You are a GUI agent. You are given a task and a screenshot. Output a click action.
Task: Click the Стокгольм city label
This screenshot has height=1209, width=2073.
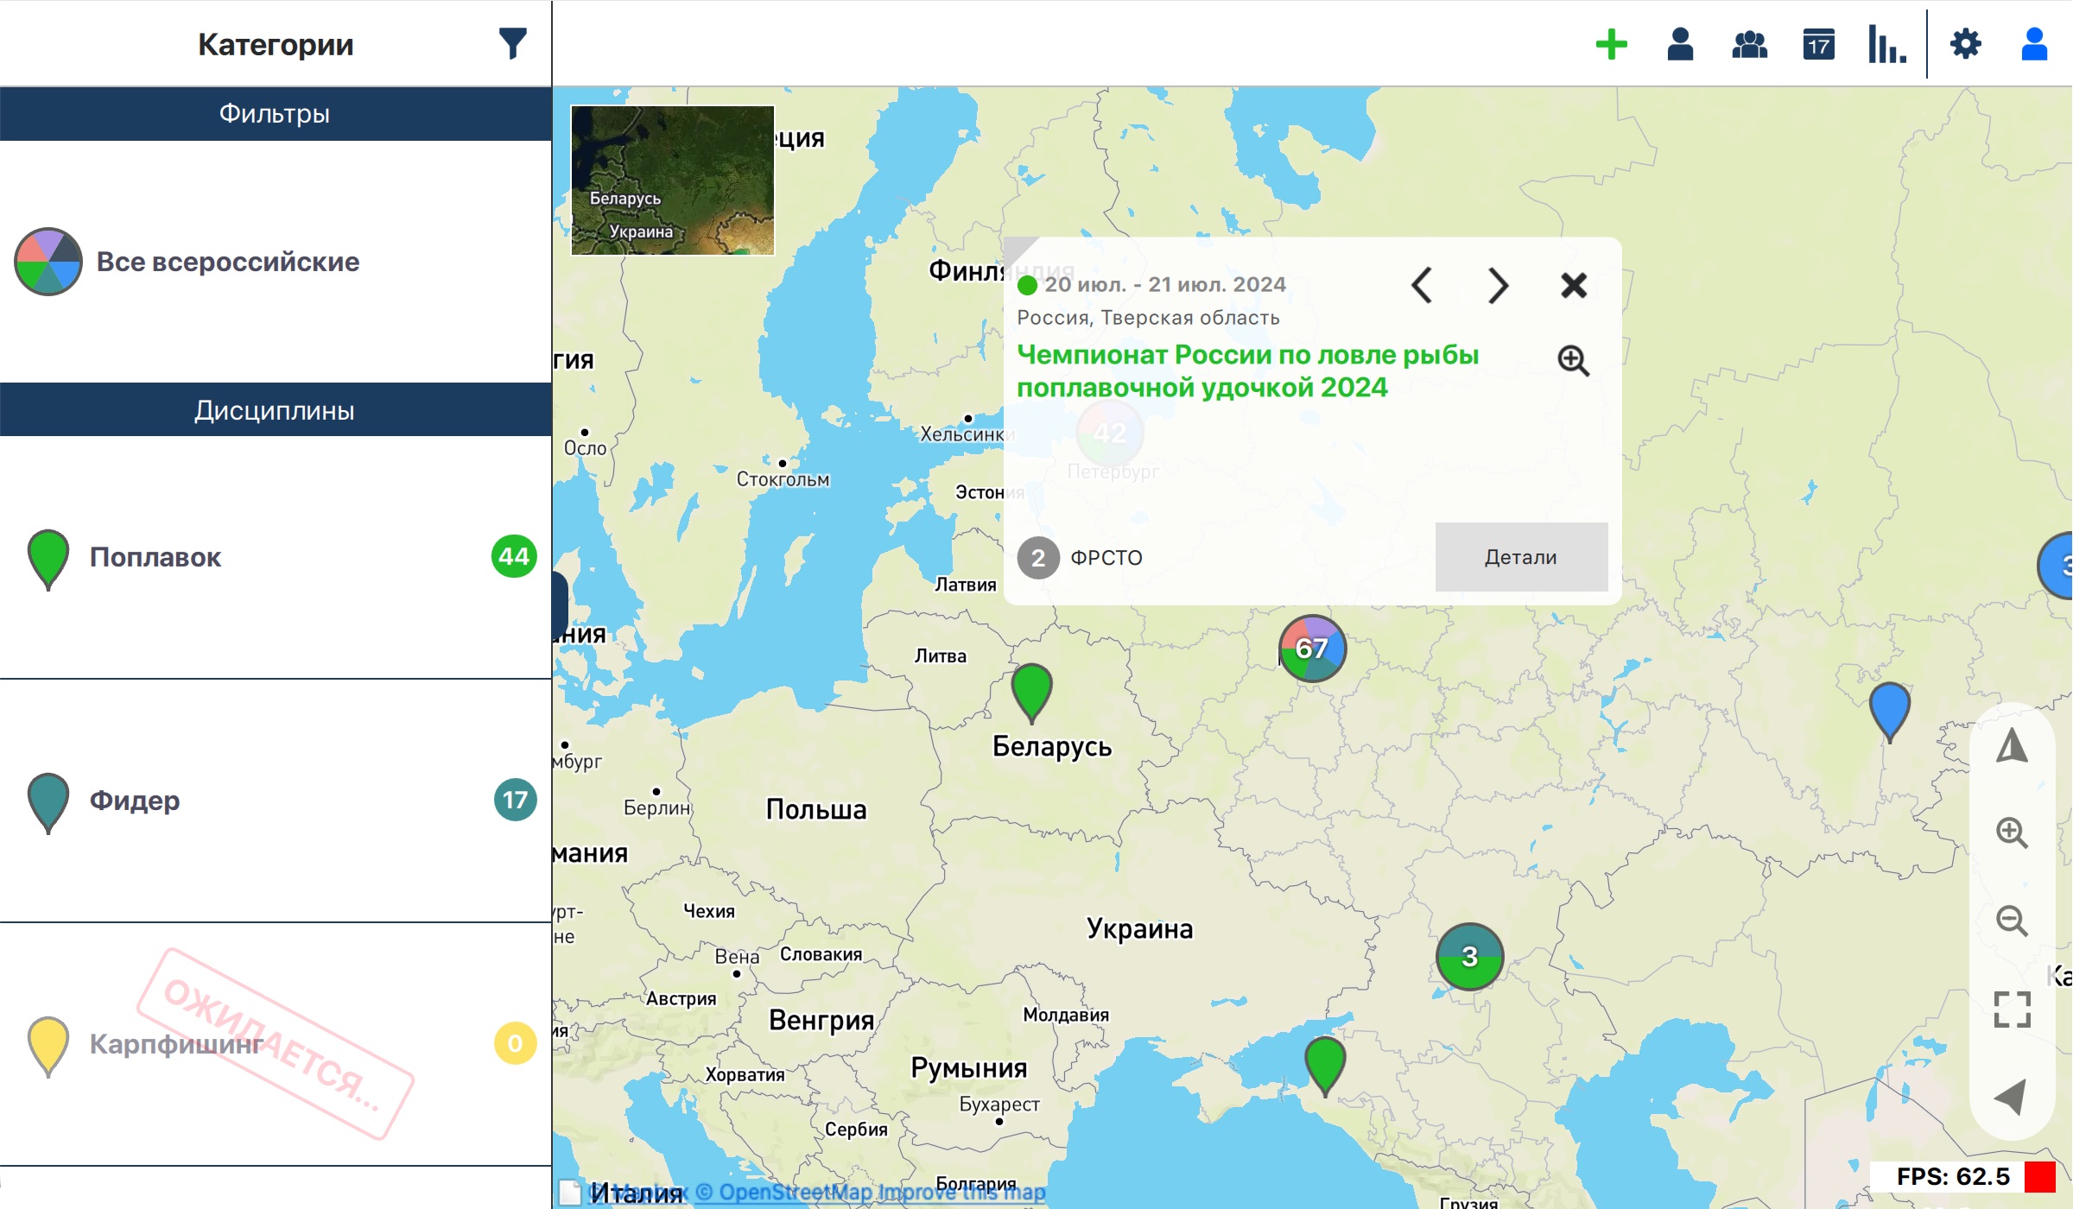[x=783, y=479]
